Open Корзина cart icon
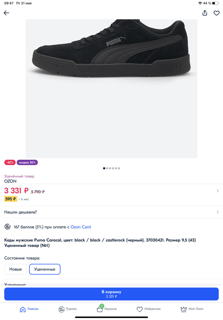This screenshot has width=223, height=320. [x=100, y=309]
